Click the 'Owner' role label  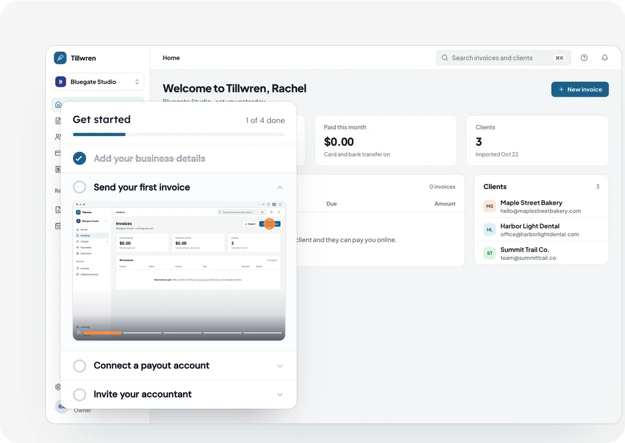(x=83, y=411)
